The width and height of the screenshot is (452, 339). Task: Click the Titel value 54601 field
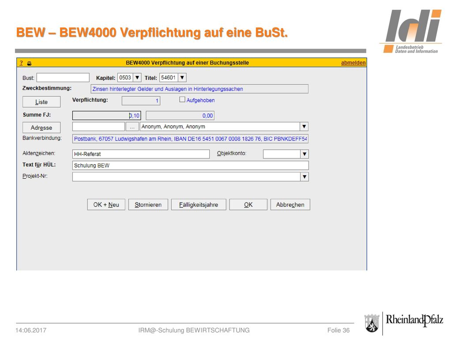click(x=169, y=78)
